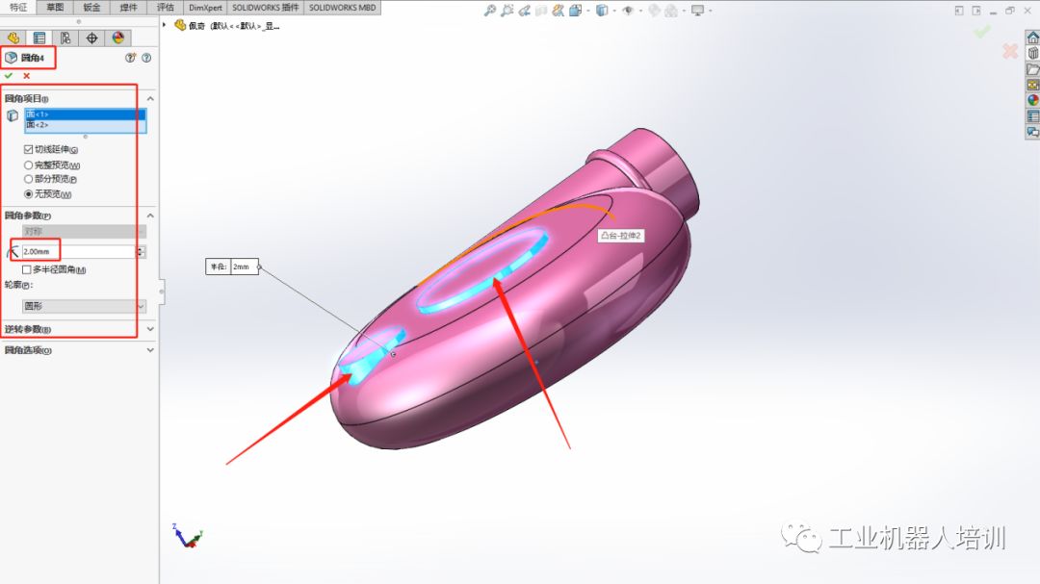
Task: Switch to the SOLIDWORKS MBD tab
Action: point(342,8)
